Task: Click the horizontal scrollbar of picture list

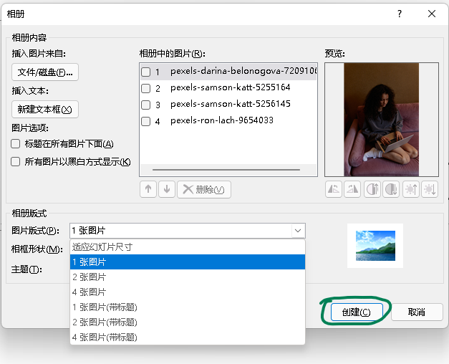Action: (x=226, y=170)
